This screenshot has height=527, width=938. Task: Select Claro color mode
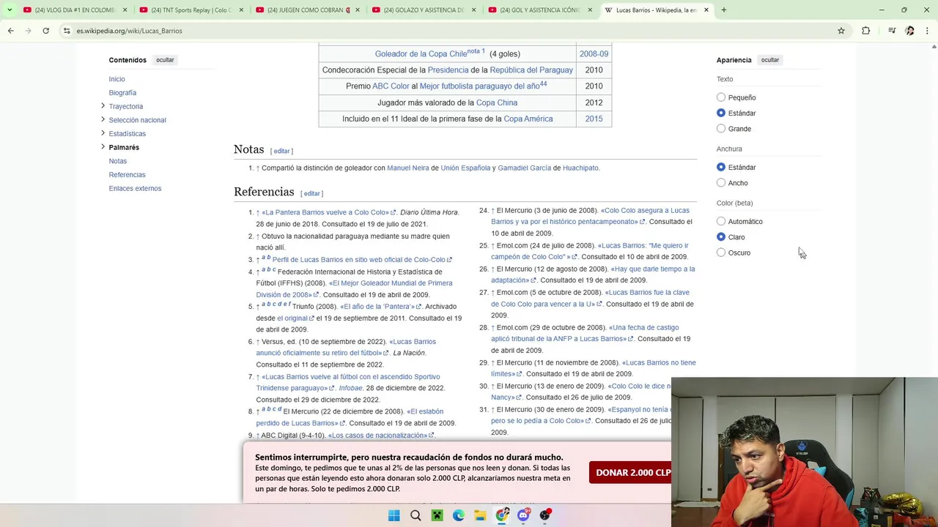(721, 237)
